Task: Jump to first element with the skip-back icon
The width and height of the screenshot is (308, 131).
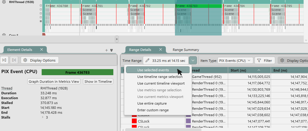Action: (x=4, y=60)
